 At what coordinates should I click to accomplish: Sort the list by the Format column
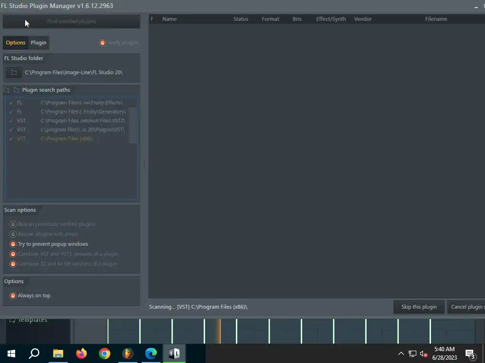(x=270, y=19)
